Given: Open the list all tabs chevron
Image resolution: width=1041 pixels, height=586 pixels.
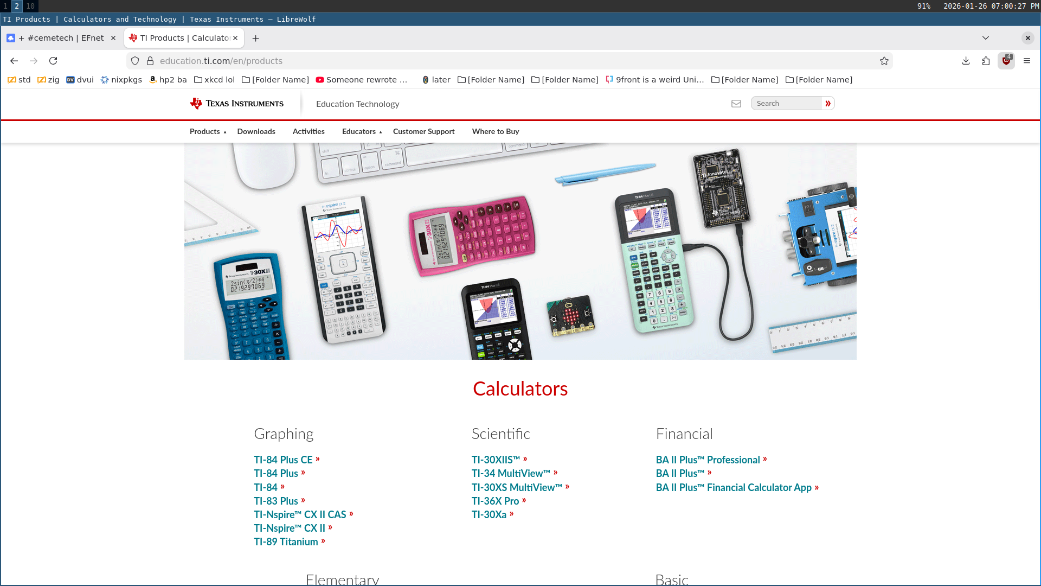Looking at the screenshot, I should 986,38.
